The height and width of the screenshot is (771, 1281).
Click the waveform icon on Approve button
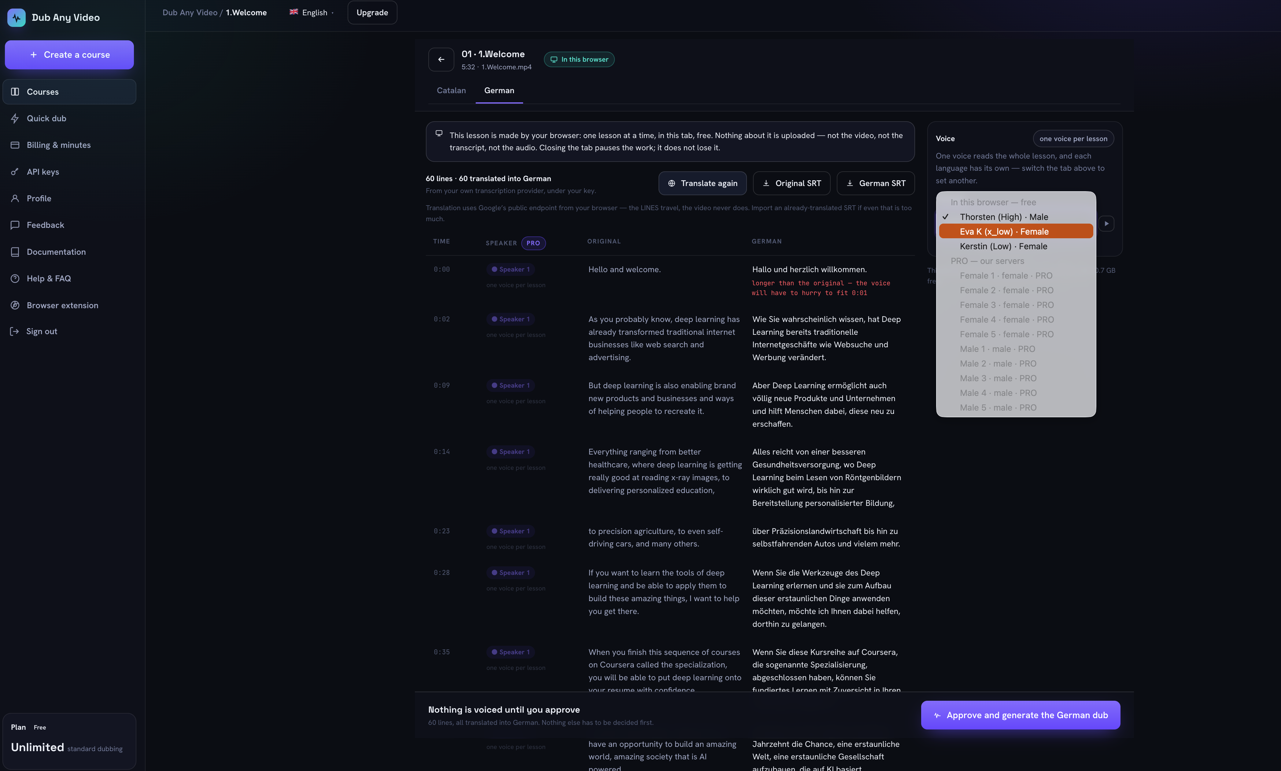[x=937, y=715]
